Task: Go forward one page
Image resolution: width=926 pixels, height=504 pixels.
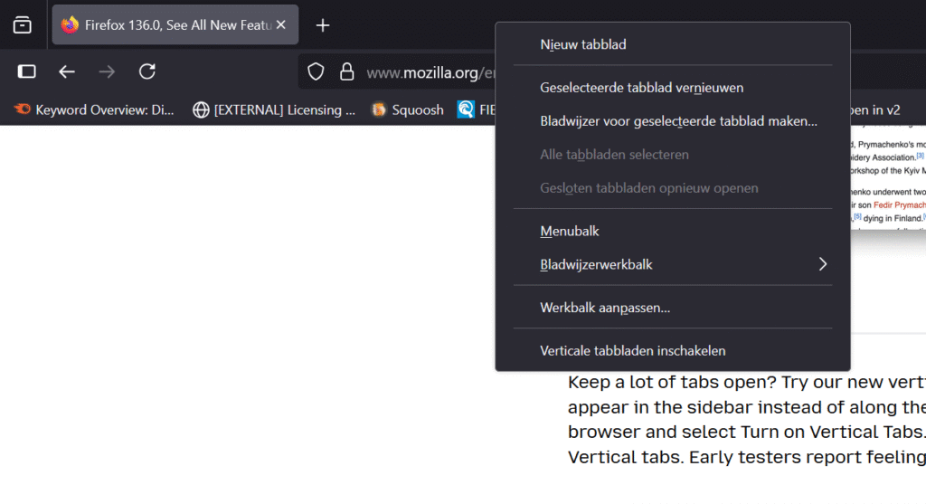Action: point(107,72)
